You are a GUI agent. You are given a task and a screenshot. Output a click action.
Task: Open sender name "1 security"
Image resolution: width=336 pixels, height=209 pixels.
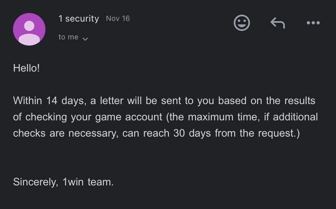point(79,19)
